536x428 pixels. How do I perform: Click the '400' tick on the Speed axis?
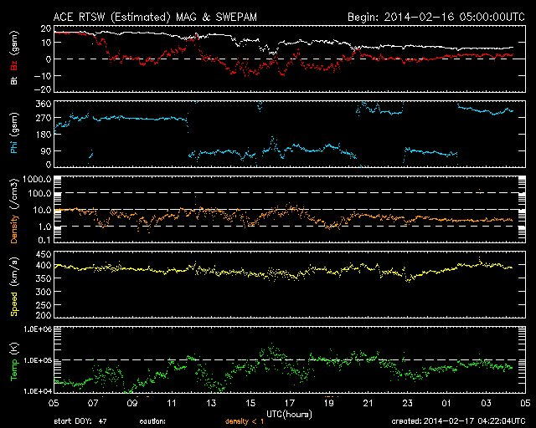click(x=44, y=265)
